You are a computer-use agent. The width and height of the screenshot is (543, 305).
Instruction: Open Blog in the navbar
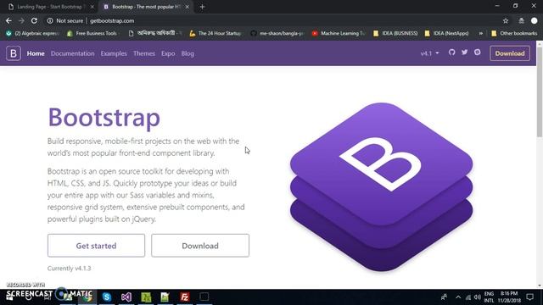188,53
